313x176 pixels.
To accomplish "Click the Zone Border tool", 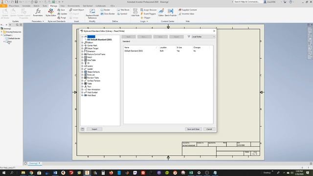I will click(108, 14).
